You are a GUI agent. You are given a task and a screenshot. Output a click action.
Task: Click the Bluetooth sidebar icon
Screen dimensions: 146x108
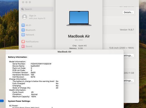tap(23, 30)
